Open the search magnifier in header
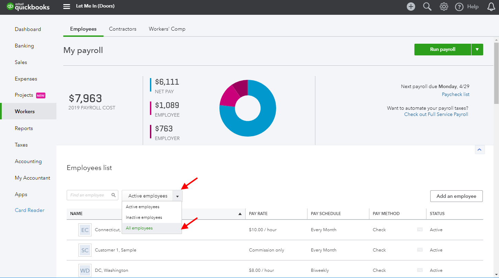The image size is (499, 278). pyautogui.click(x=427, y=7)
